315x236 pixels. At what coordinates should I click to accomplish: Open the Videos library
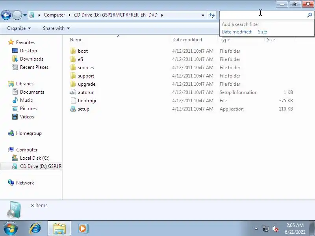pyautogui.click(x=23, y=117)
